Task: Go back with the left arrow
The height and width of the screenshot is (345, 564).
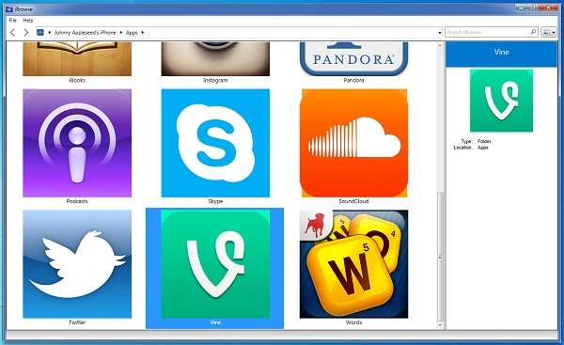Action: (12, 32)
